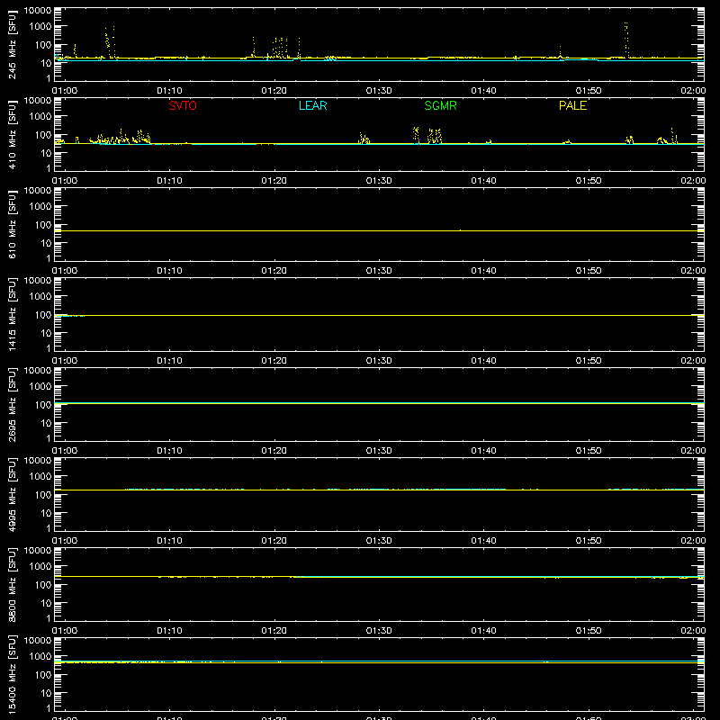This screenshot has width=720, height=720.
Task: Click 01:10 below the 245 MHz panel
Action: click(169, 91)
